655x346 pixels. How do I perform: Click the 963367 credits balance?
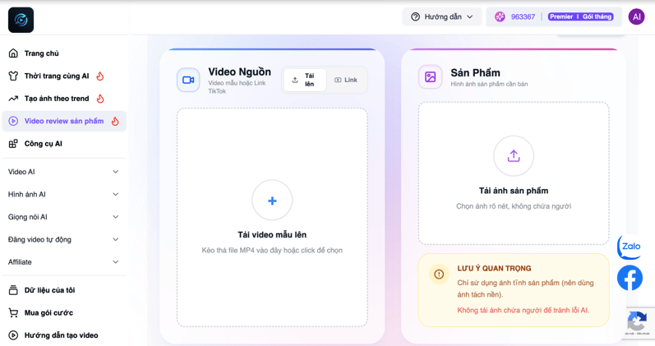point(523,16)
